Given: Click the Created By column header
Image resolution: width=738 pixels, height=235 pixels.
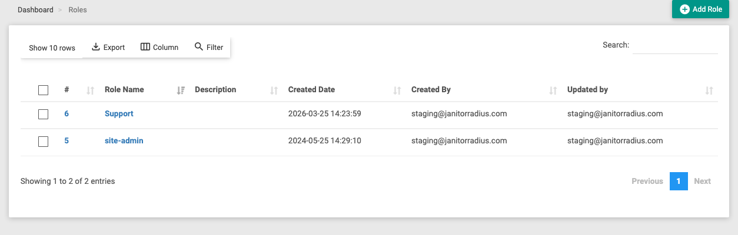Looking at the screenshot, I should [x=431, y=90].
